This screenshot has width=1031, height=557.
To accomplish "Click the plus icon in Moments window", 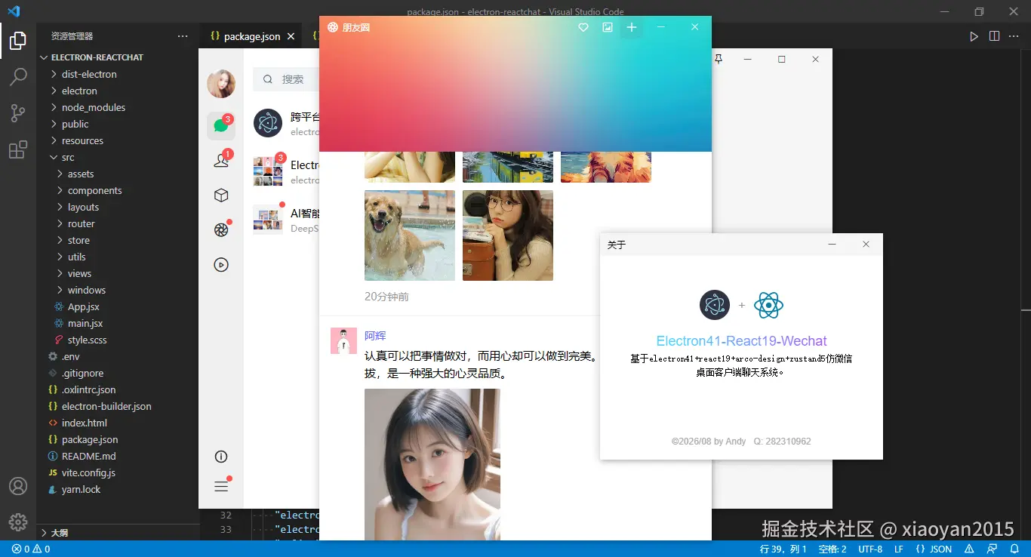I will 632,27.
